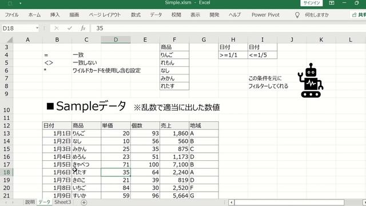Click the Select All corner triangle

[x=10, y=39]
